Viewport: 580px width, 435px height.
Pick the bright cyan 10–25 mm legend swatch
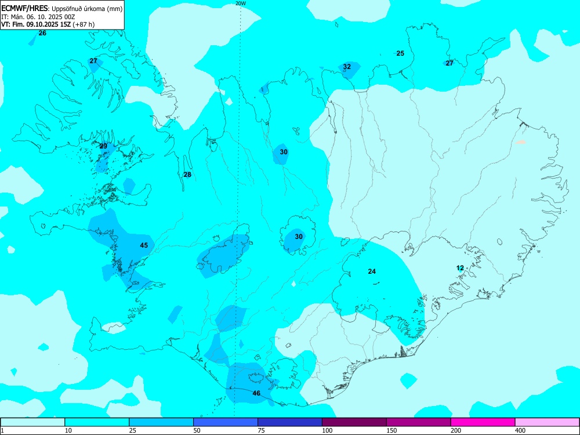(97, 422)
